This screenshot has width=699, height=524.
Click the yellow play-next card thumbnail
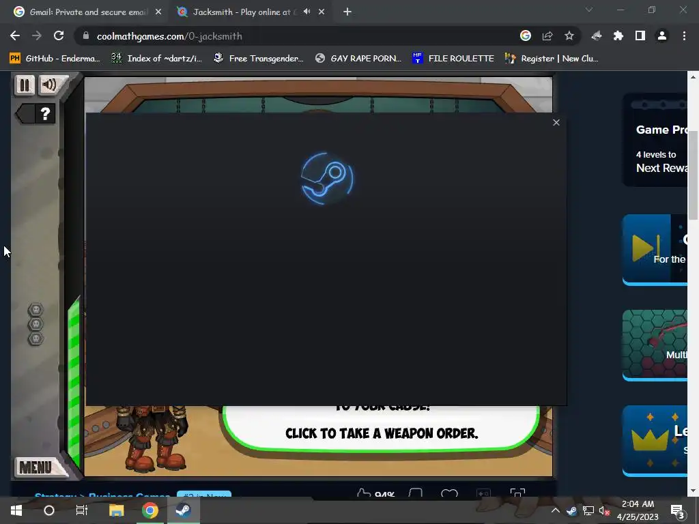(x=646, y=247)
